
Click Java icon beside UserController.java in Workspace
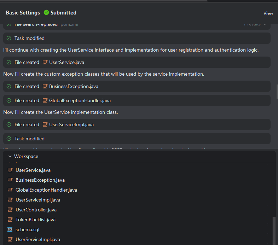point(10,210)
